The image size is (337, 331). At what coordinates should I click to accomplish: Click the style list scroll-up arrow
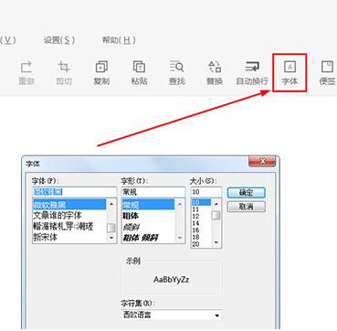point(180,204)
